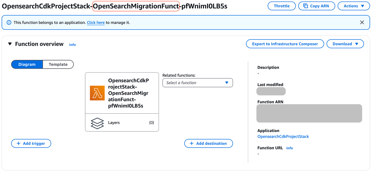Screen dimensions: 372x173
Task: Collapse the Function overview section
Action: [x=10, y=44]
